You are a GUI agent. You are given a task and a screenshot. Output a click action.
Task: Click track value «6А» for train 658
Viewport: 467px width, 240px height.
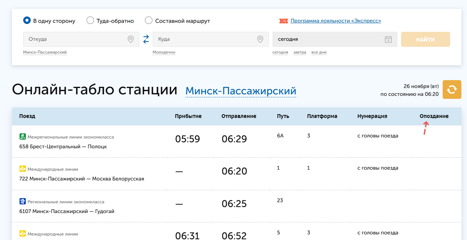coord(280,136)
